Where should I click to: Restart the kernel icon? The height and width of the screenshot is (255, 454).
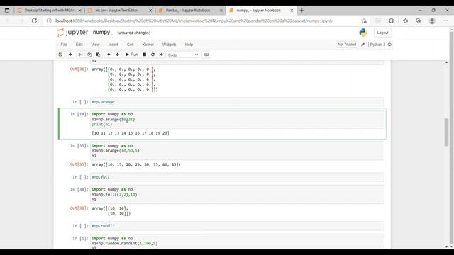tap(153, 55)
